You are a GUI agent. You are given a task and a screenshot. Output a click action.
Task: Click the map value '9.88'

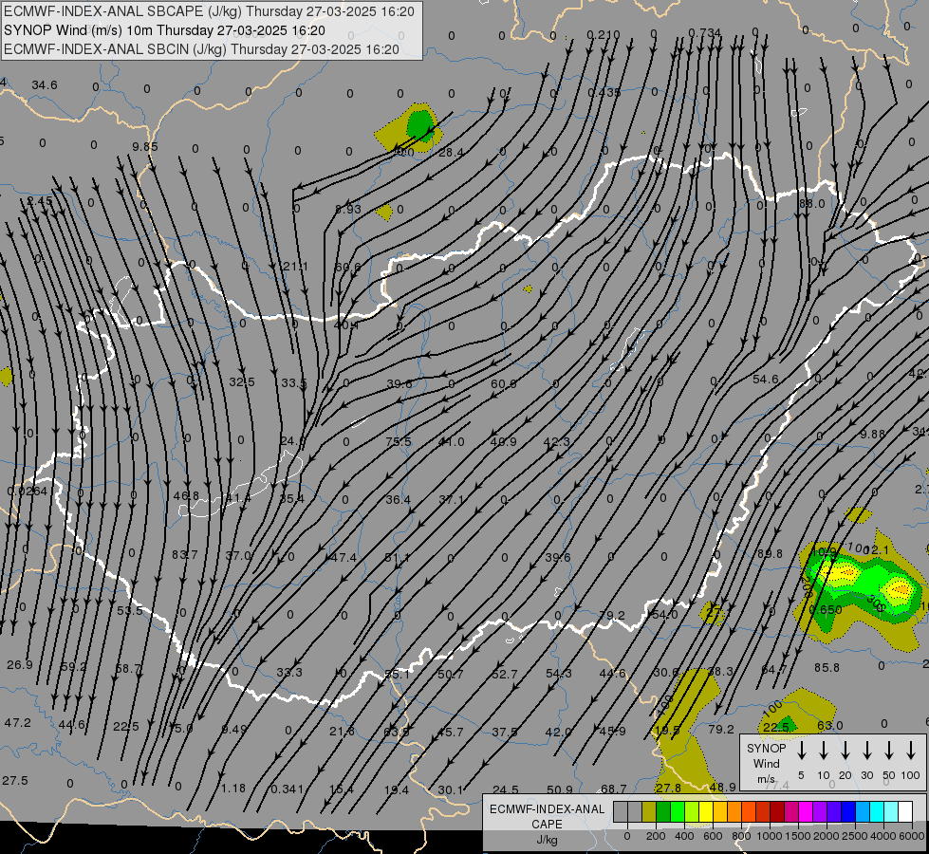[x=873, y=434]
